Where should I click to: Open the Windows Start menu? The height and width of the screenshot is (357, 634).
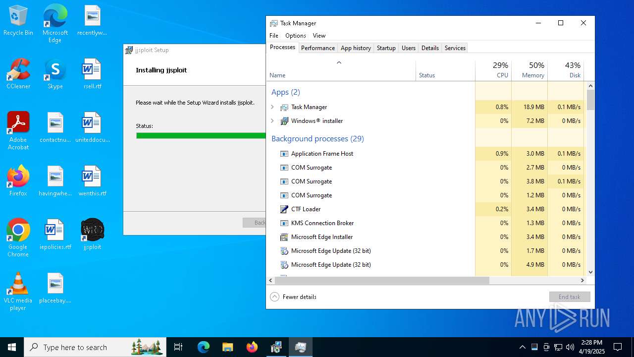pyautogui.click(x=12, y=347)
